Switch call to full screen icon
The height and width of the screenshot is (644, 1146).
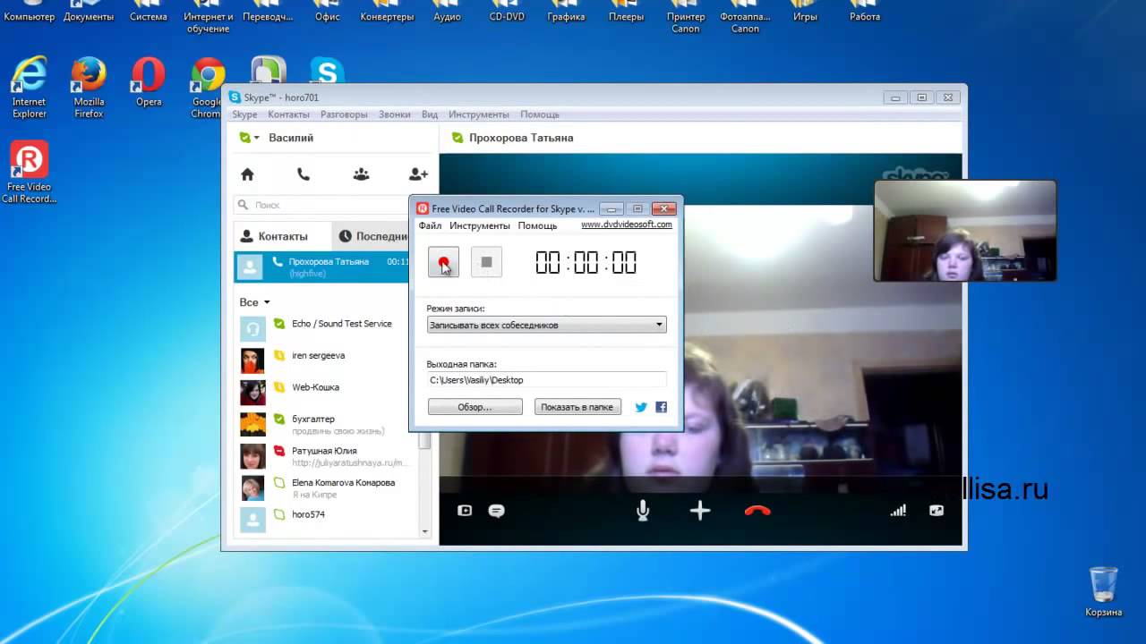coord(936,511)
